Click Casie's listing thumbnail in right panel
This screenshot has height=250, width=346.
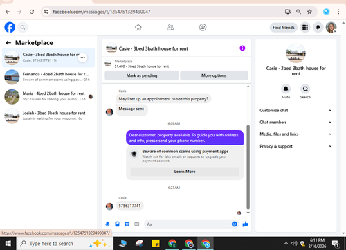pyautogui.click(x=295, y=53)
